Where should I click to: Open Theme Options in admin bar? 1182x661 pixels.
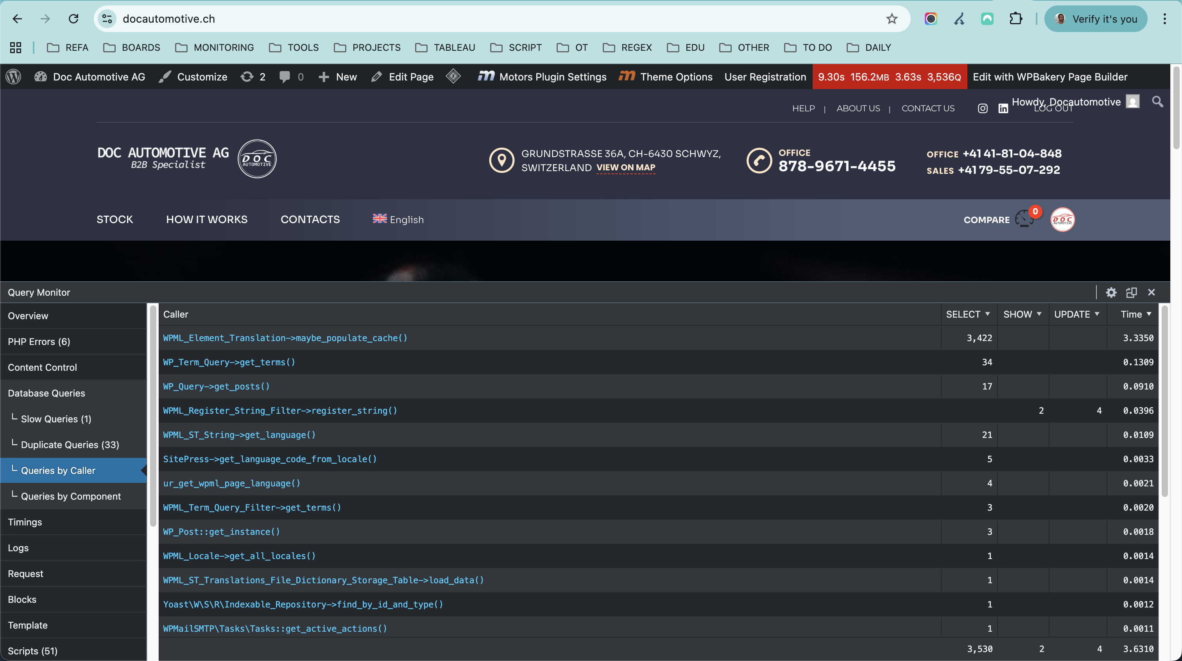(x=665, y=77)
